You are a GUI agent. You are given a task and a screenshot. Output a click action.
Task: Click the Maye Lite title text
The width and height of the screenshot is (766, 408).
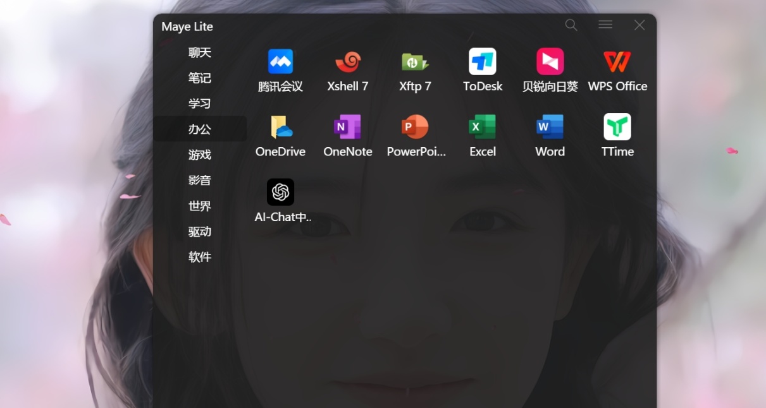[187, 27]
